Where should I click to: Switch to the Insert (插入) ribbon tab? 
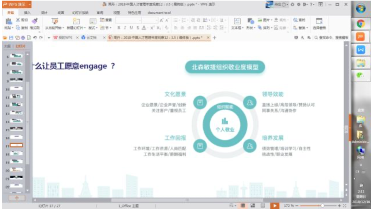pyautogui.click(x=27, y=13)
